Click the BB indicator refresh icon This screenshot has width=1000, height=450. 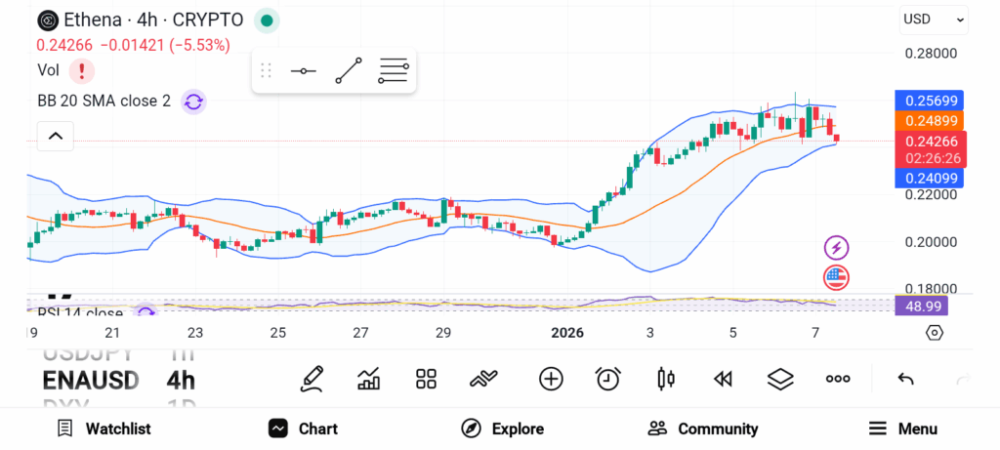[193, 101]
